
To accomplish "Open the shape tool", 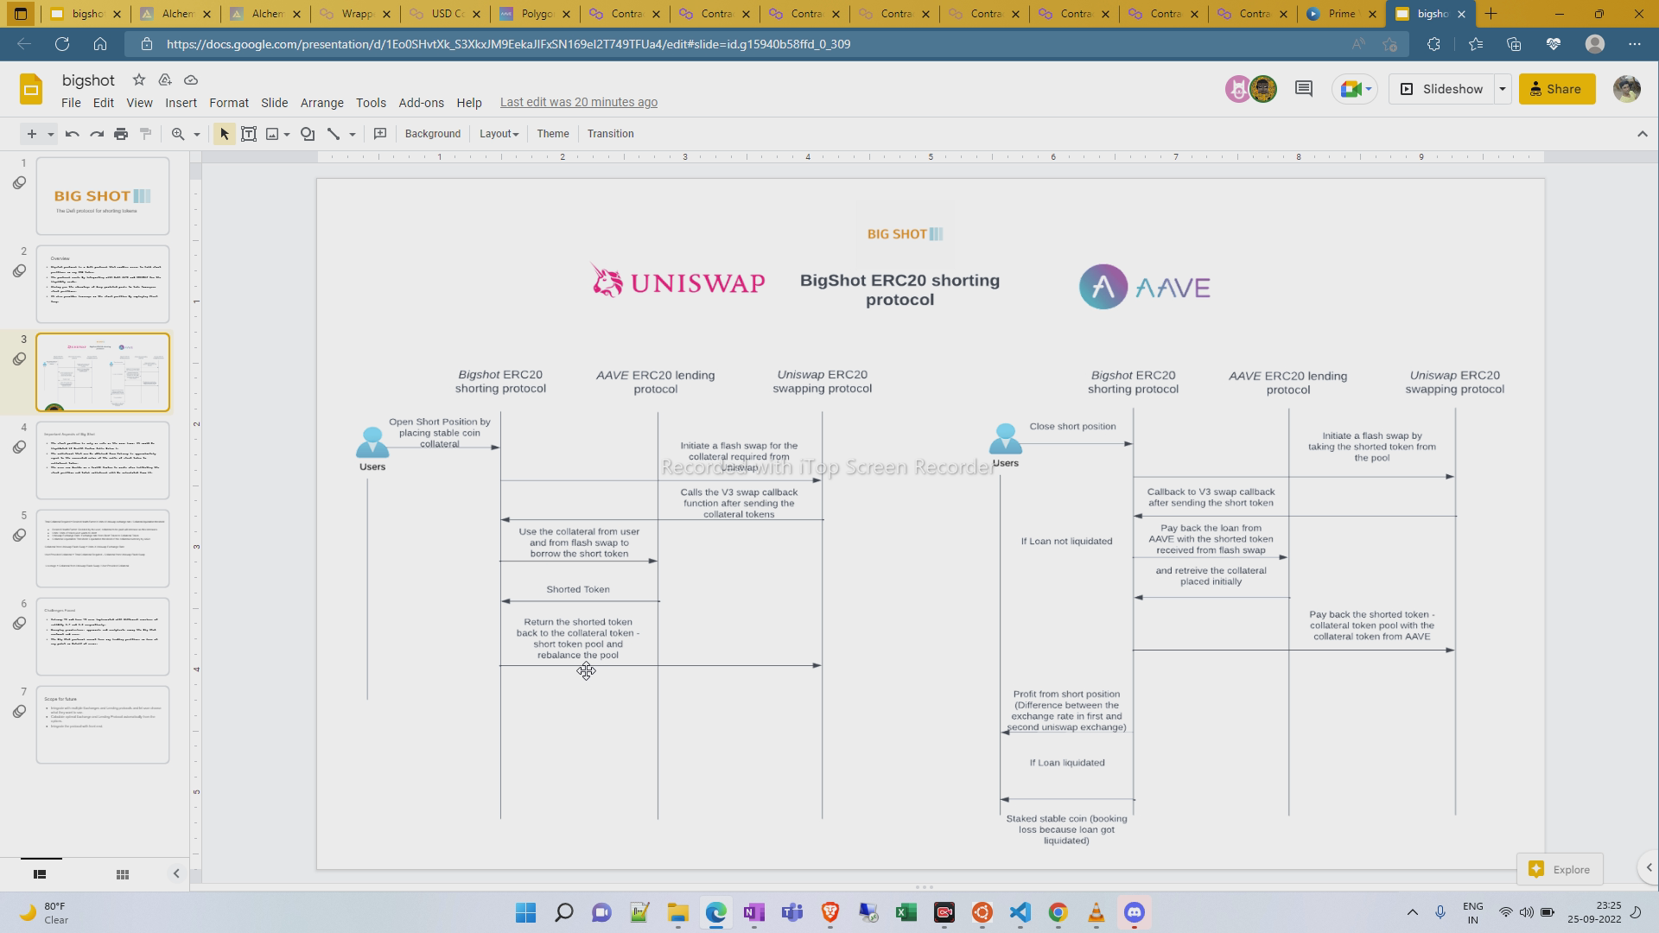I will point(308,134).
